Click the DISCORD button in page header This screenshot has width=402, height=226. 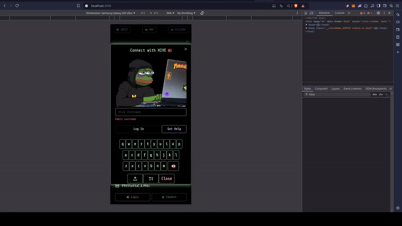[x=178, y=30]
